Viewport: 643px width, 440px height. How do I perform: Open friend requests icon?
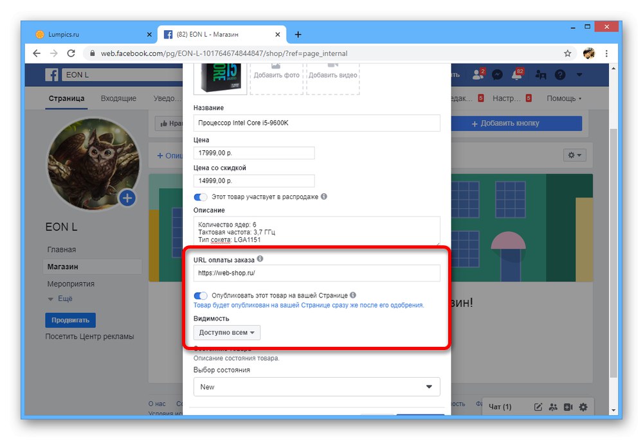(478, 74)
